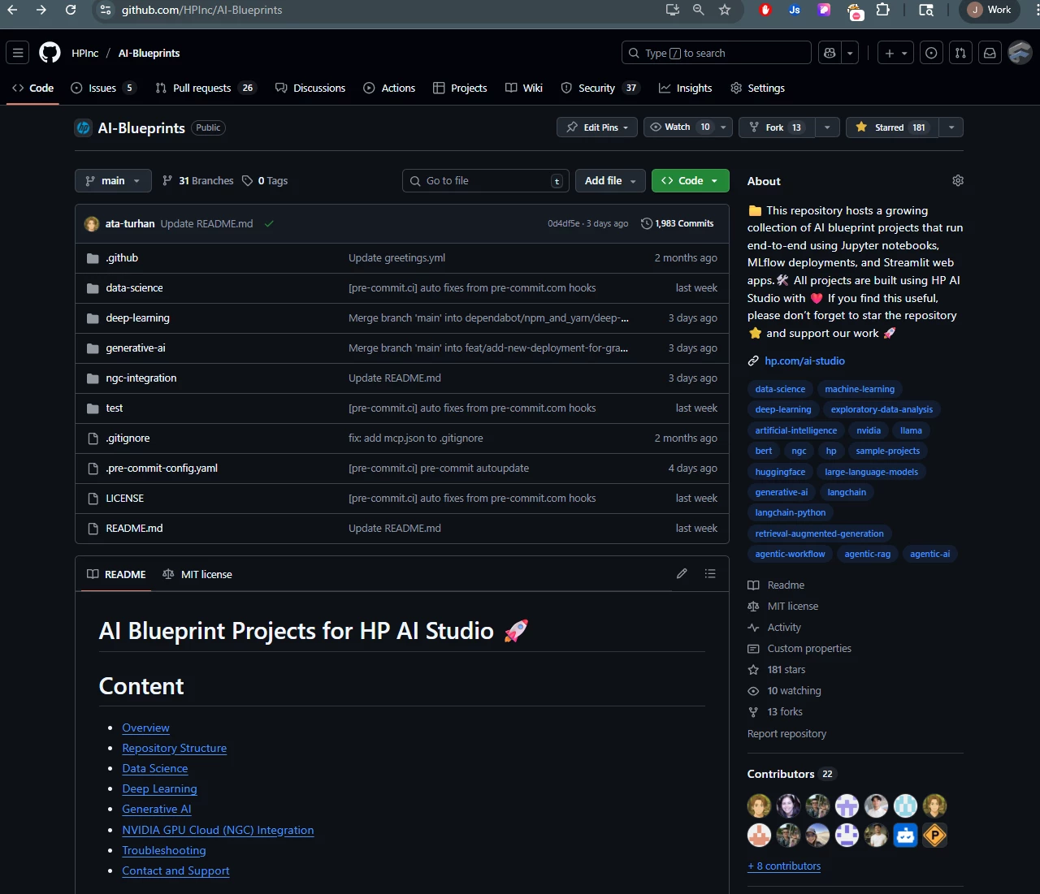
Task: Go to GitHub homepage via Octocat logo
Action: [x=50, y=53]
